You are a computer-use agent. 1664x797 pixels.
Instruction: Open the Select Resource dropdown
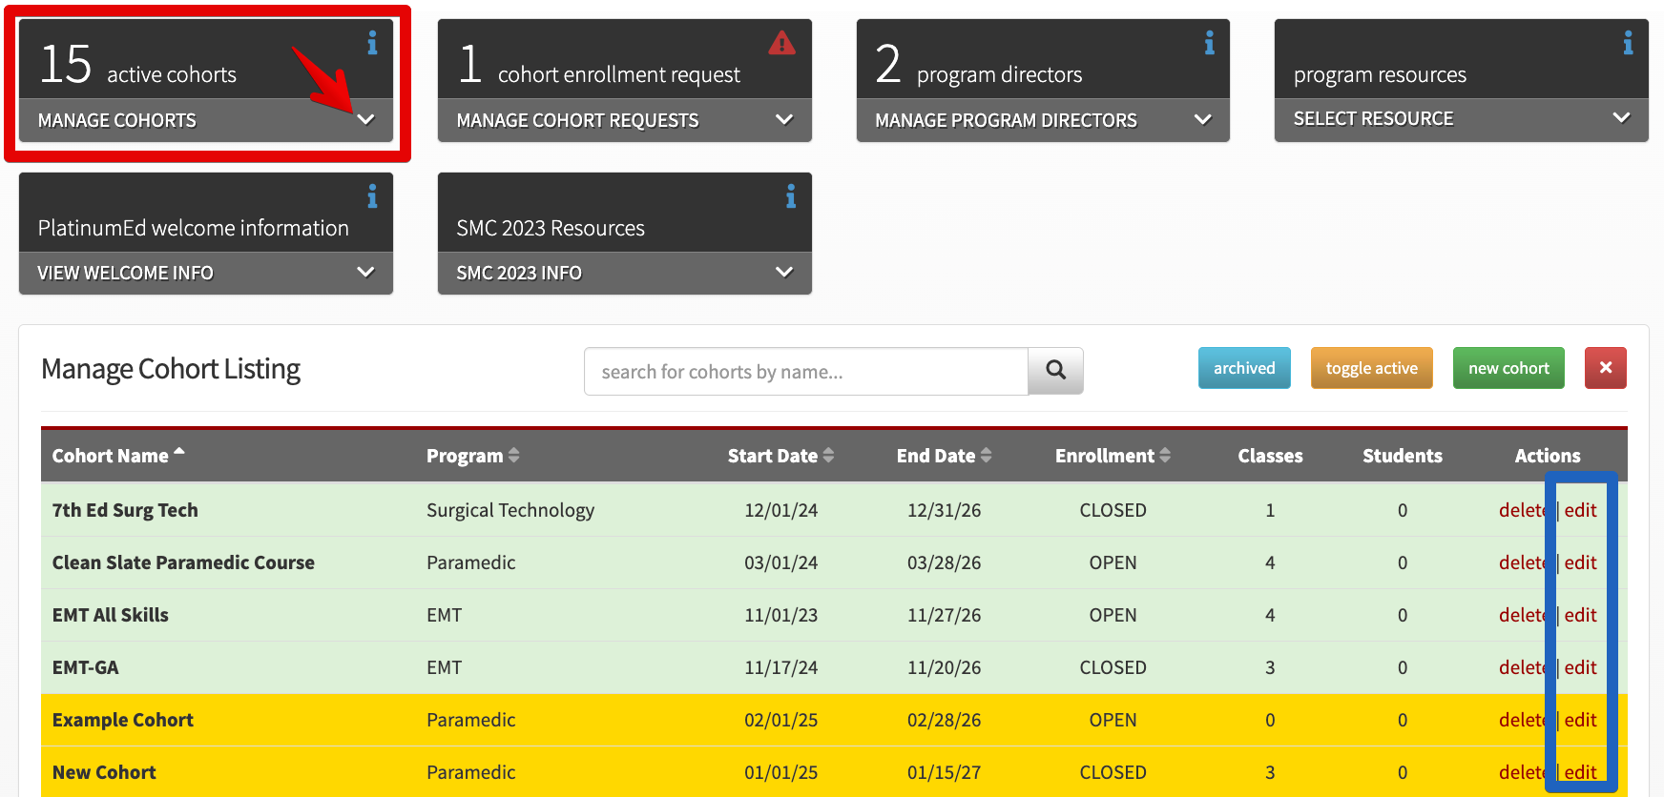1621,118
